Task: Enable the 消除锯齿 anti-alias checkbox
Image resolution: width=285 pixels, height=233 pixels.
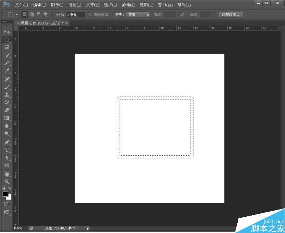Action: click(90, 15)
